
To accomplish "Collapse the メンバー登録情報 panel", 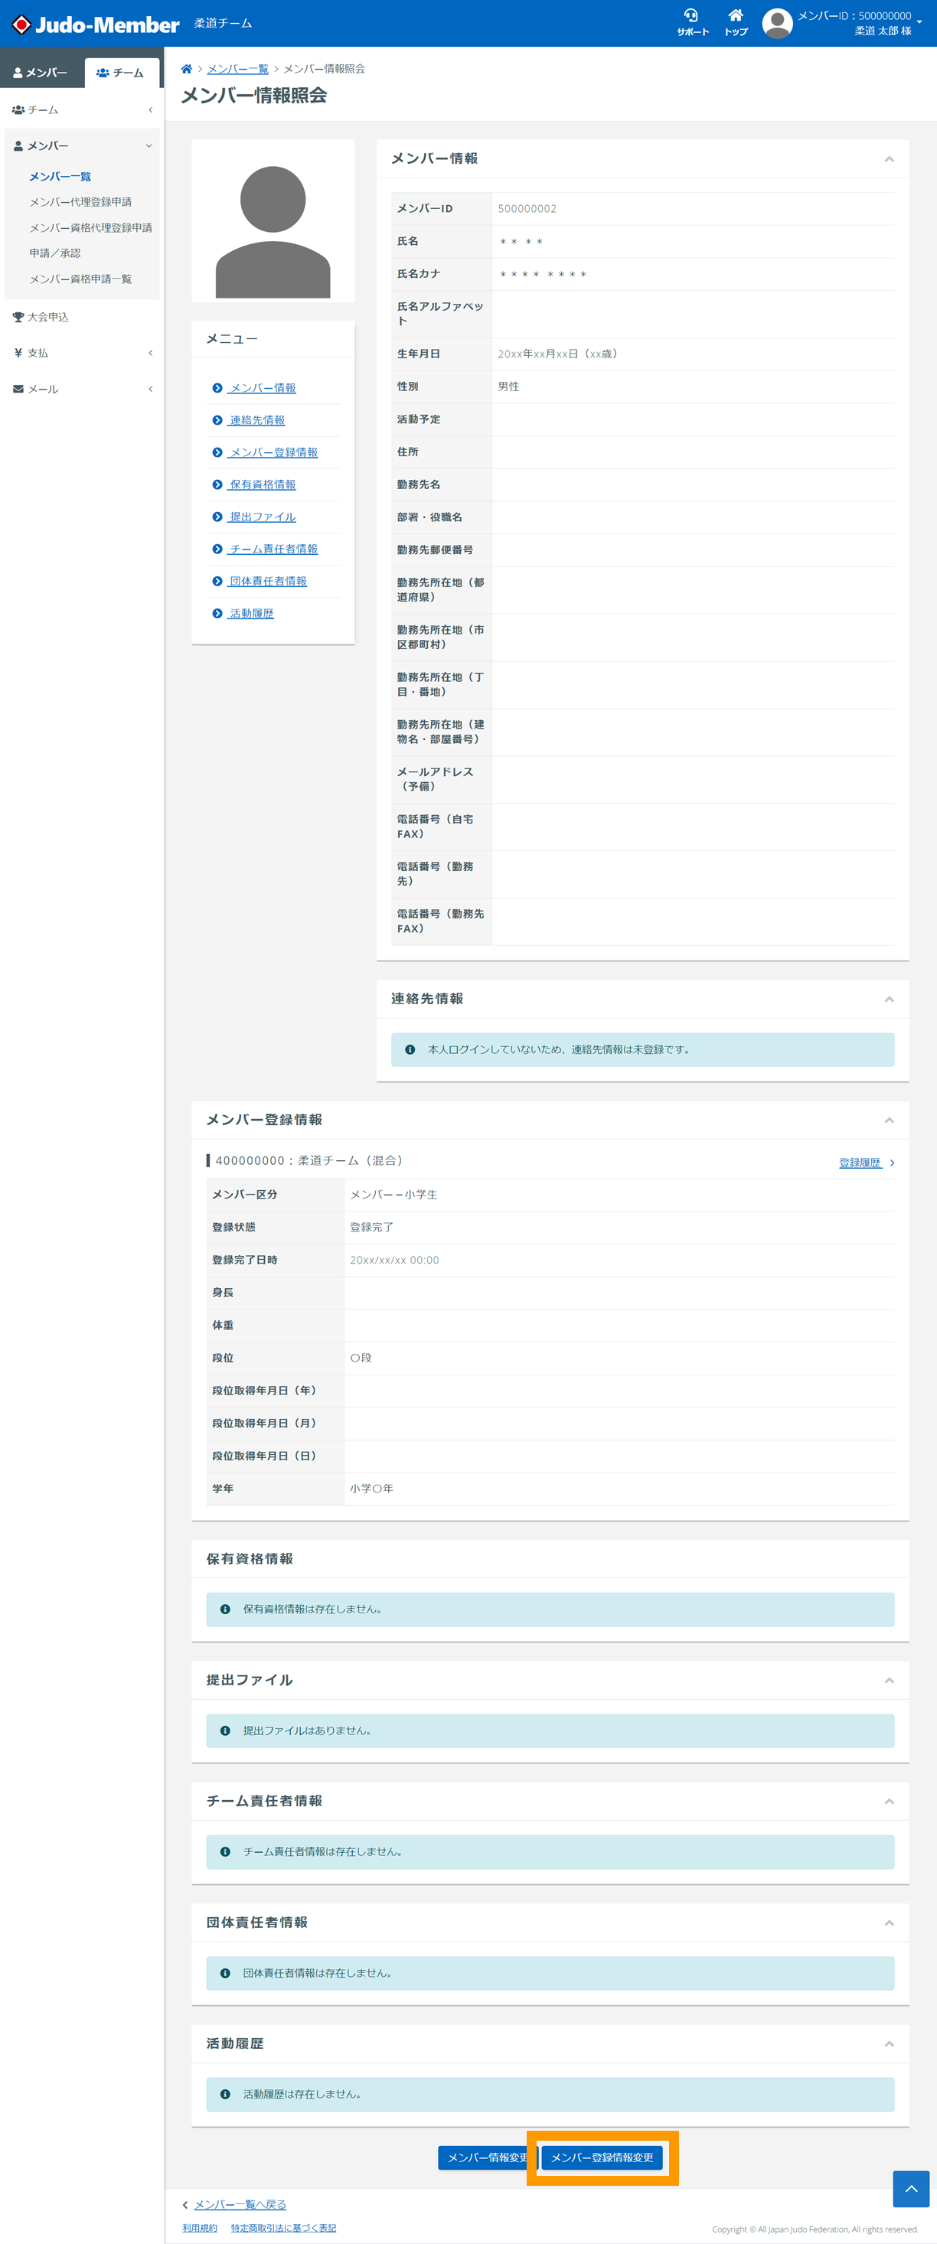I will click(x=889, y=1120).
